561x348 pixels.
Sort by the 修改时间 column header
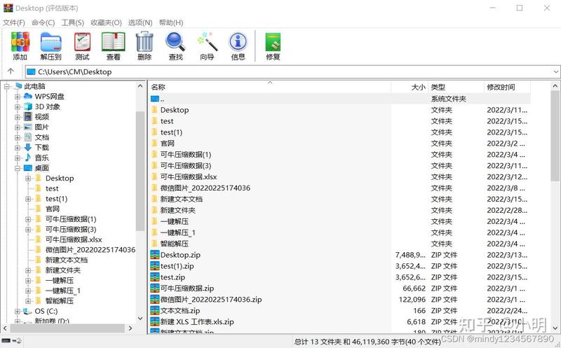pos(506,87)
